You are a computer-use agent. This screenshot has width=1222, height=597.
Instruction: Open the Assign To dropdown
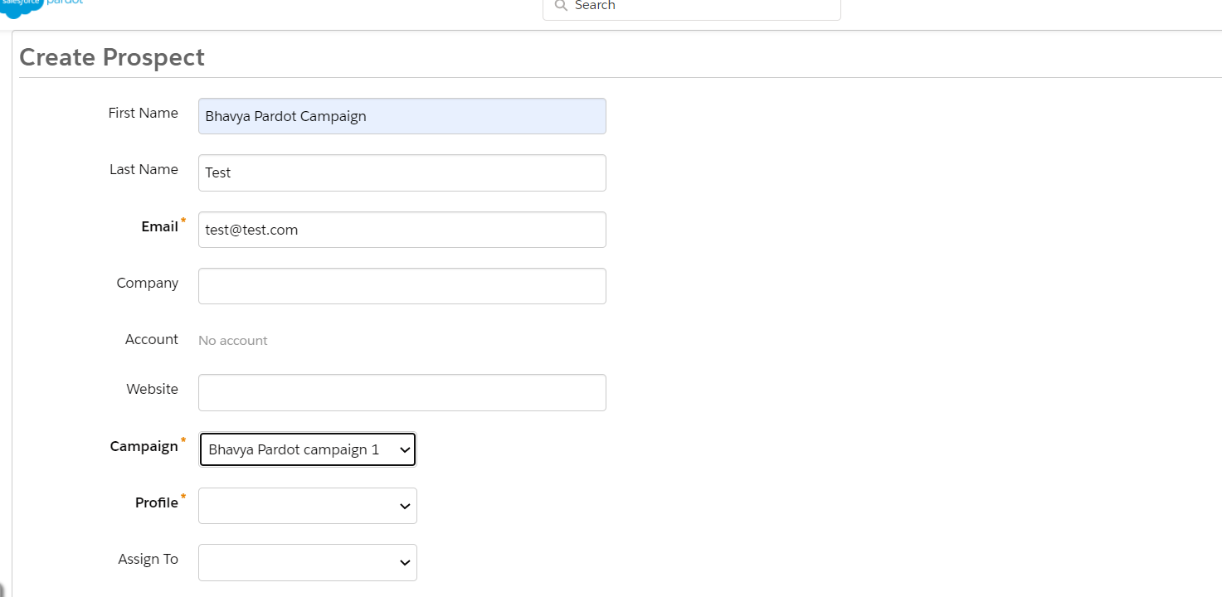[x=308, y=562]
